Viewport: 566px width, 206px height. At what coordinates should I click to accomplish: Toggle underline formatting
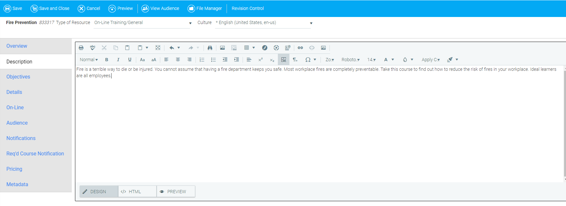130,60
